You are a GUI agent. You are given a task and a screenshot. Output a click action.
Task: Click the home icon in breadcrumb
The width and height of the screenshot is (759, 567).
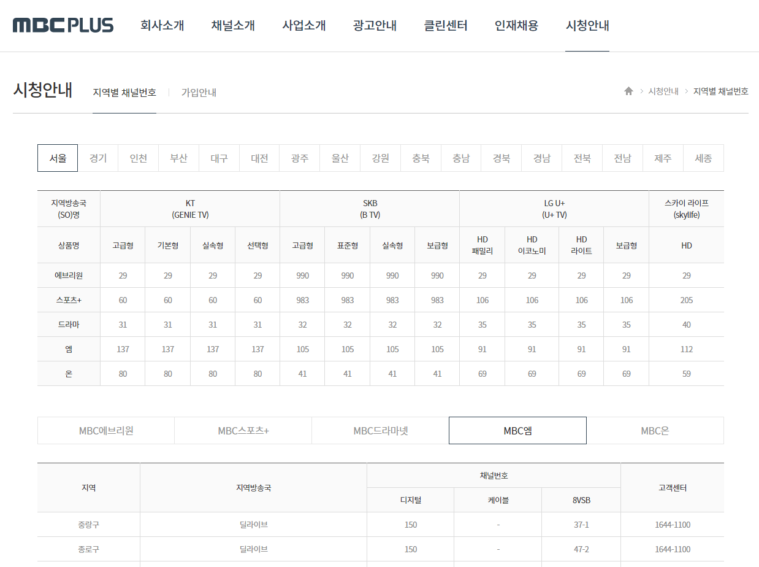[x=628, y=91]
